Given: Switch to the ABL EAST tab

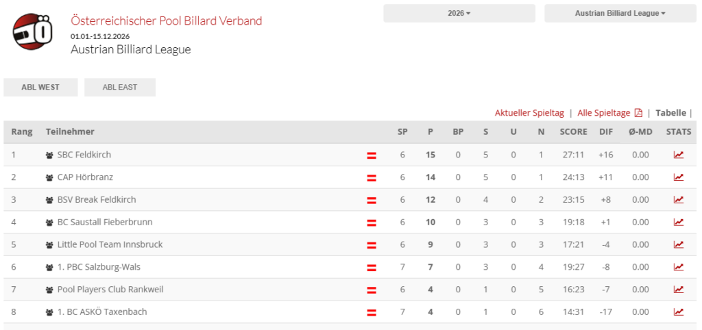Looking at the screenshot, I should pyautogui.click(x=120, y=87).
